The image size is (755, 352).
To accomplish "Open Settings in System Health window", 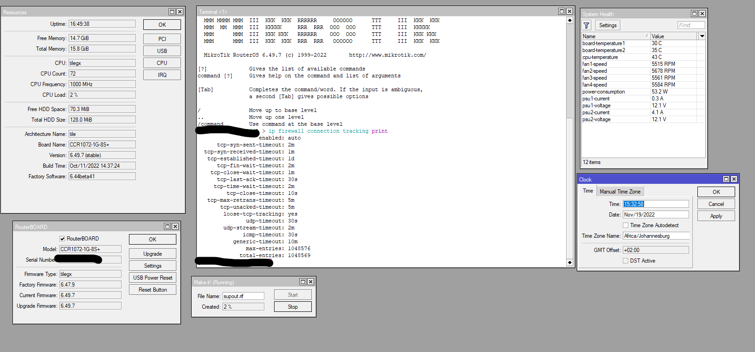I will coord(608,25).
